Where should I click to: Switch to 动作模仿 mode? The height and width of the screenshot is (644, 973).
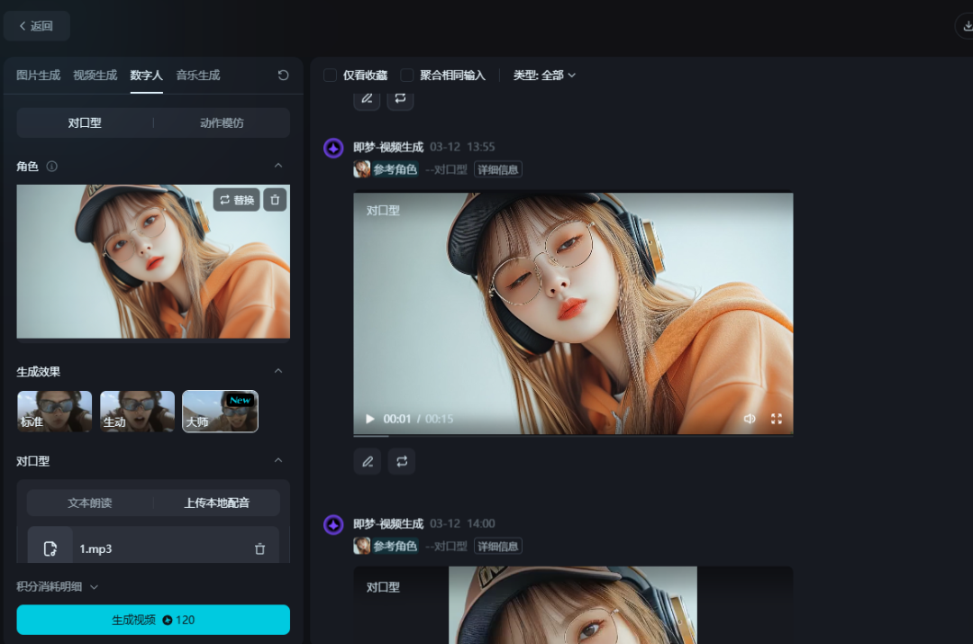[x=222, y=122]
